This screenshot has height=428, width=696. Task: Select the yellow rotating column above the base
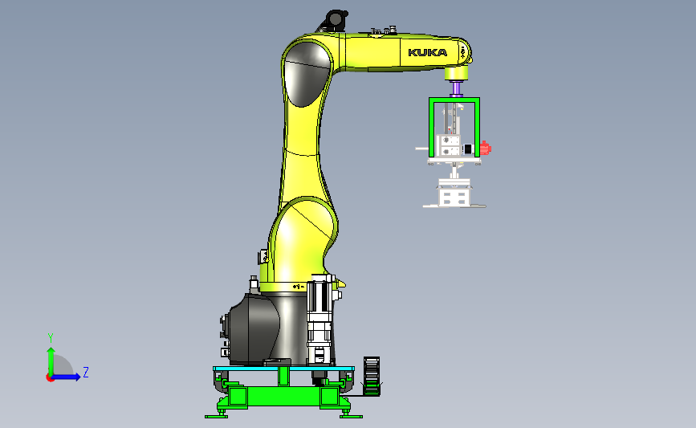click(x=302, y=244)
